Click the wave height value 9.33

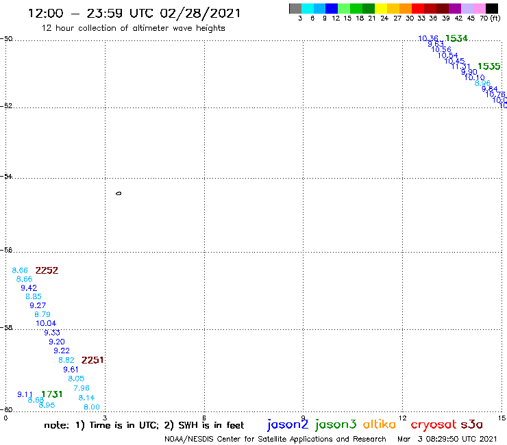click(x=52, y=333)
